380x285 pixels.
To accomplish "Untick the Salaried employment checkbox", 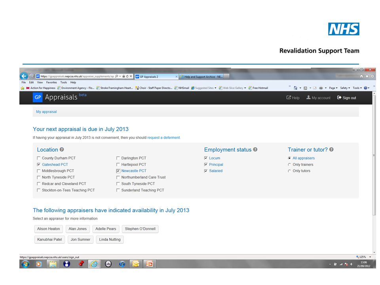I will (x=206, y=171).
